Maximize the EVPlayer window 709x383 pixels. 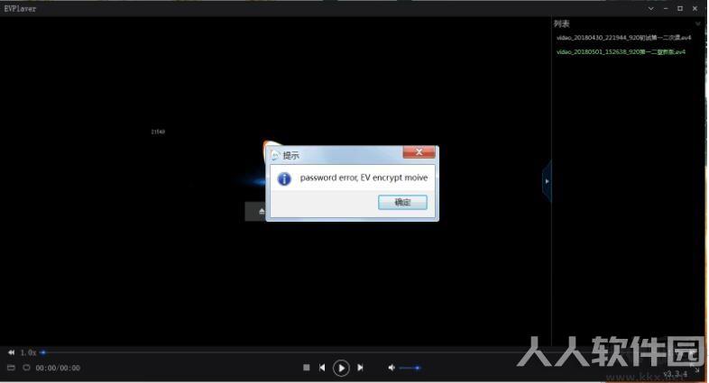pyautogui.click(x=680, y=9)
